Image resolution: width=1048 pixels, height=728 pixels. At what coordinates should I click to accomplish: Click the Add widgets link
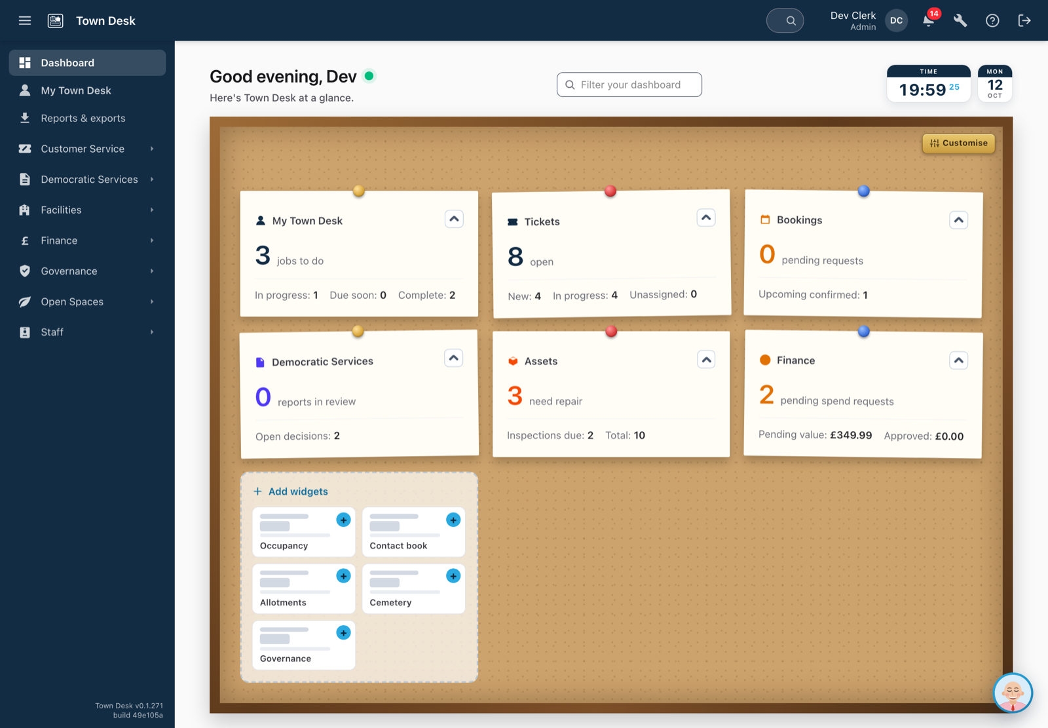291,491
